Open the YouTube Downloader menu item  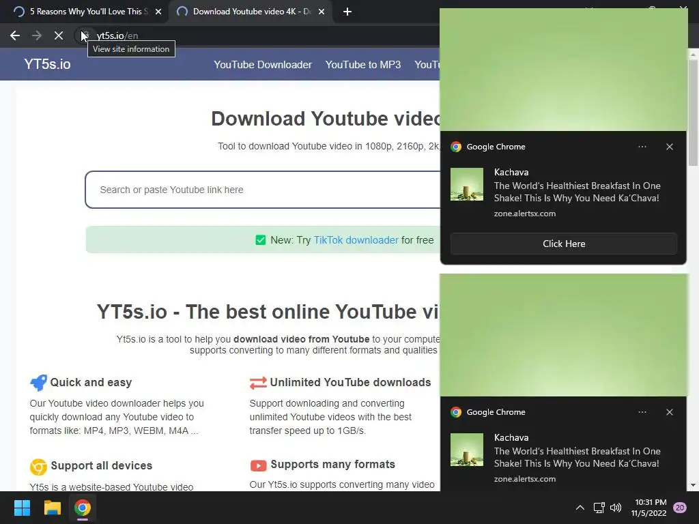tap(263, 65)
